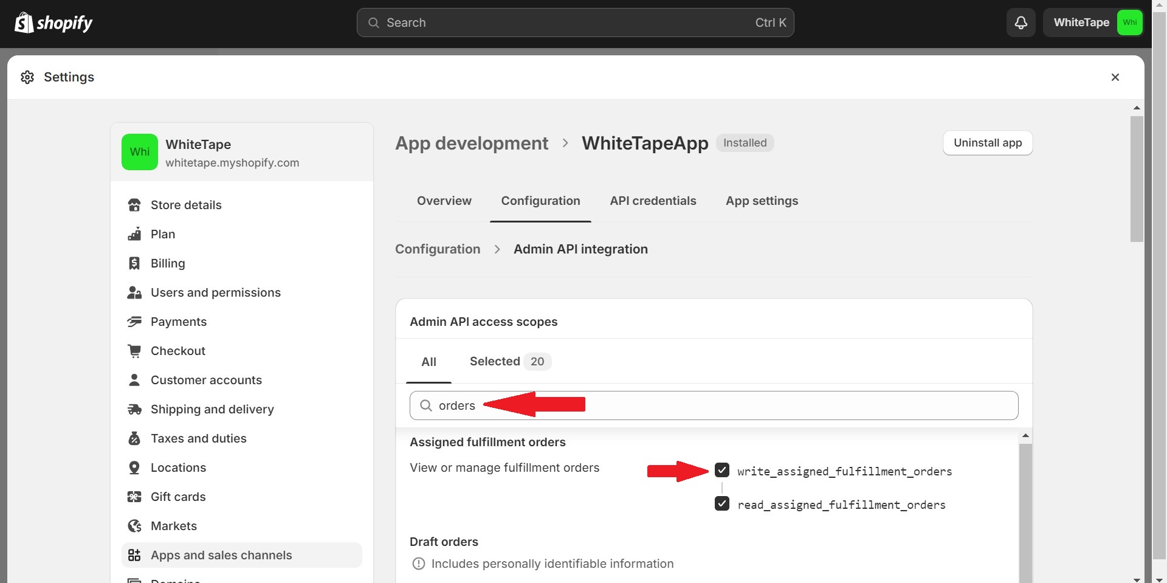
Task: Open Payments settings
Action: pos(242,322)
